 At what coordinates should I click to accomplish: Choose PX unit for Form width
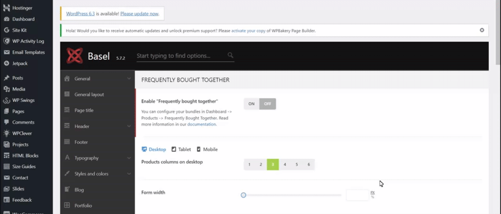click(373, 192)
